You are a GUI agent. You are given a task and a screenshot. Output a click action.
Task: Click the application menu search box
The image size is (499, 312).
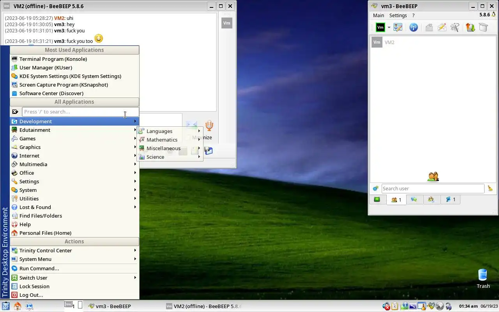[x=80, y=112]
